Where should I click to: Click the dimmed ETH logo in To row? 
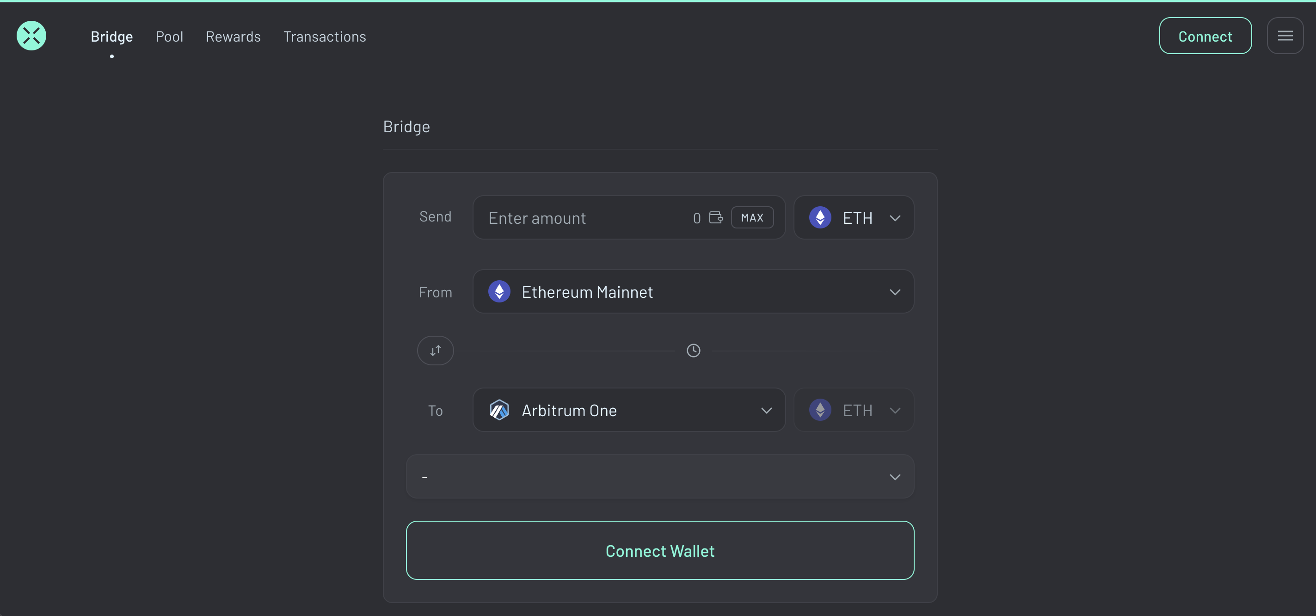820,410
